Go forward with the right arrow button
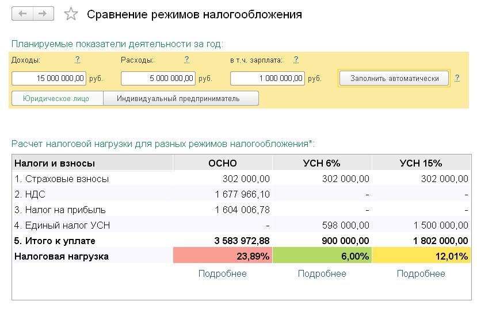This screenshot has height=309, width=477. pos(43,14)
